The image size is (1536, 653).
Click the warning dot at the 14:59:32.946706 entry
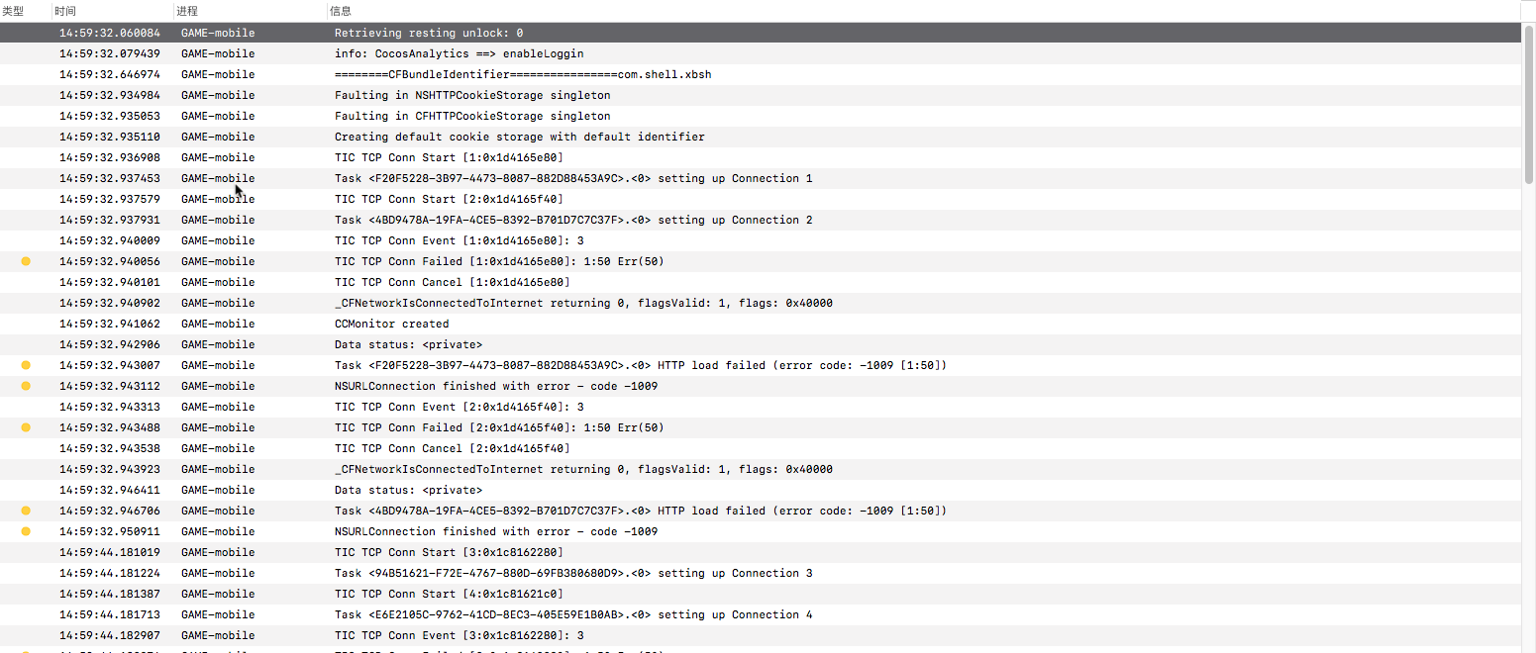tap(26, 511)
